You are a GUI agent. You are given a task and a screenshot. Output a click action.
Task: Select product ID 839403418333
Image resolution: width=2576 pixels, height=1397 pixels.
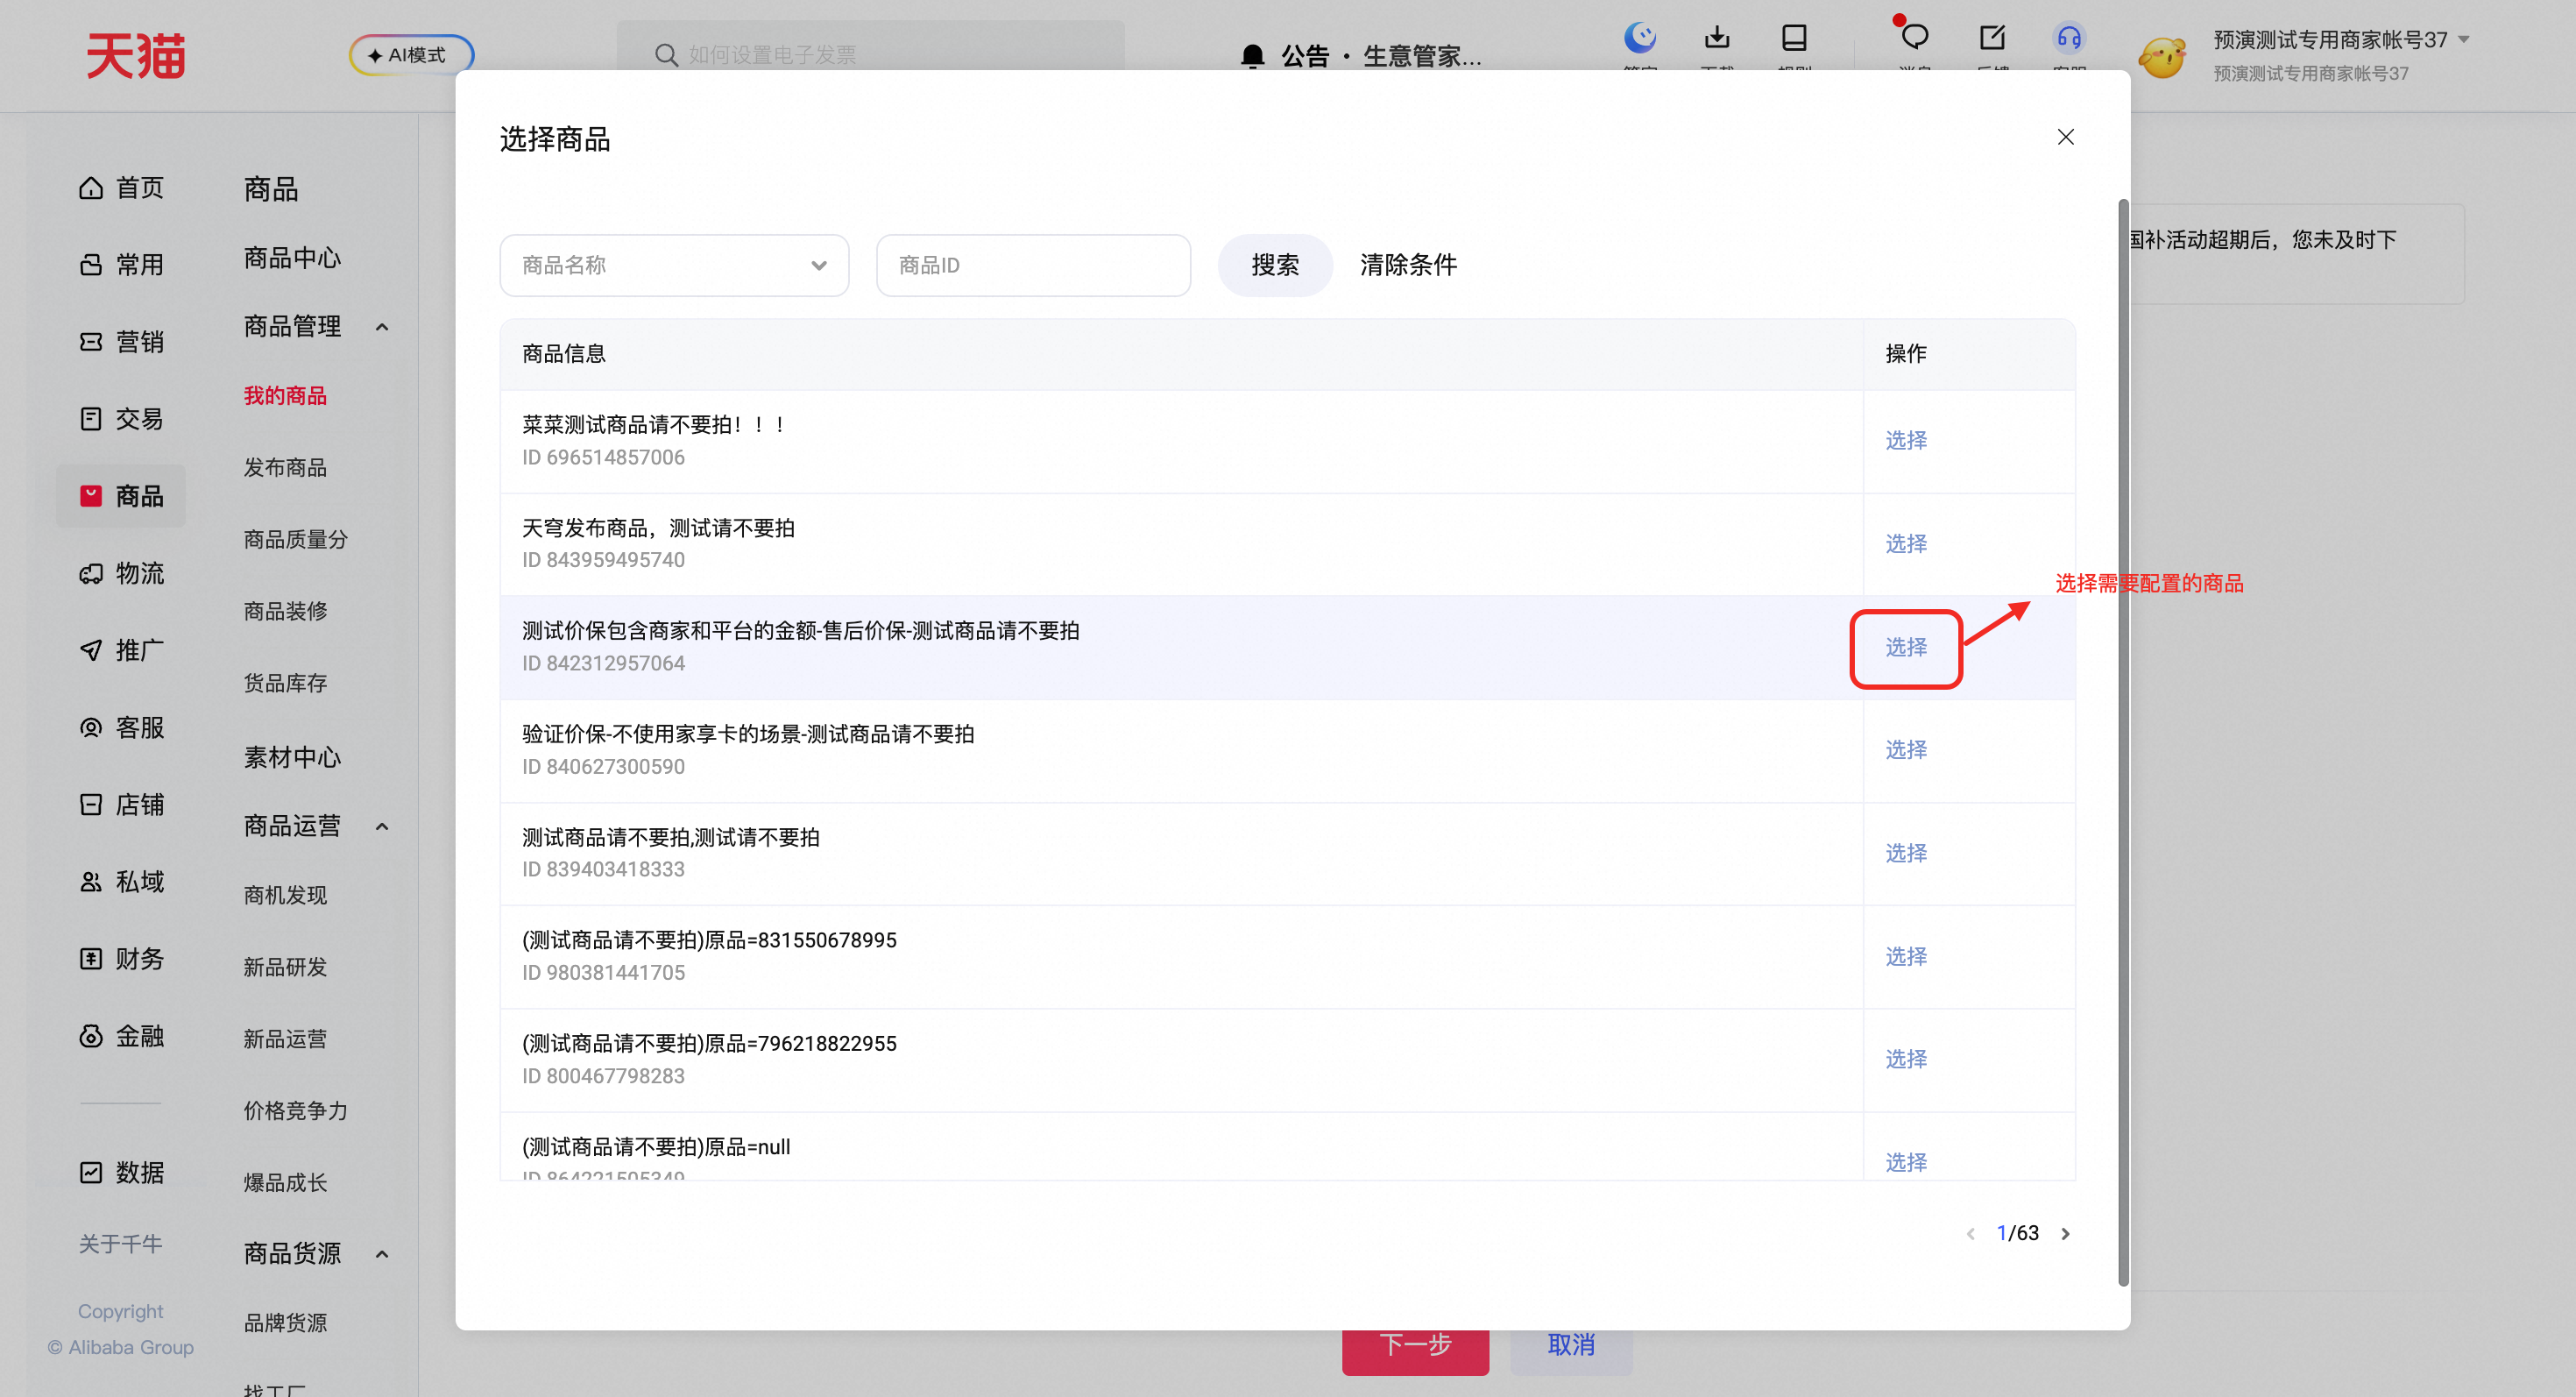(x=1906, y=853)
